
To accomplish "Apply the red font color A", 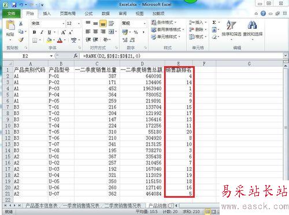I will (60, 40).
